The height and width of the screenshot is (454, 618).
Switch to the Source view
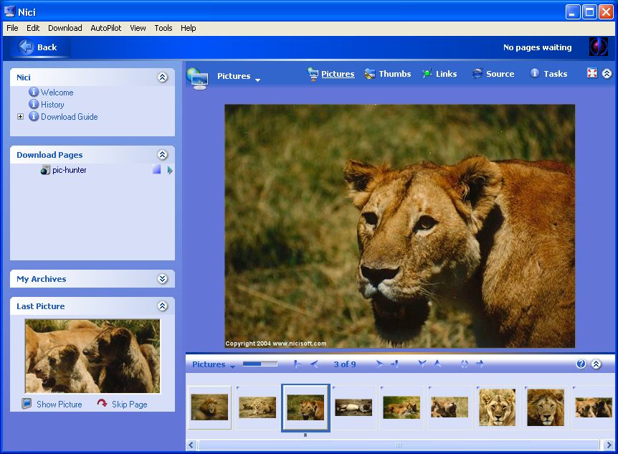500,74
